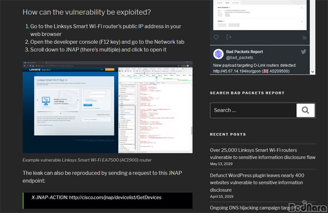Image resolution: width=328 pixels, height=213 pixels.
Task: Open the @bad_packets handle link
Action: [239, 57]
